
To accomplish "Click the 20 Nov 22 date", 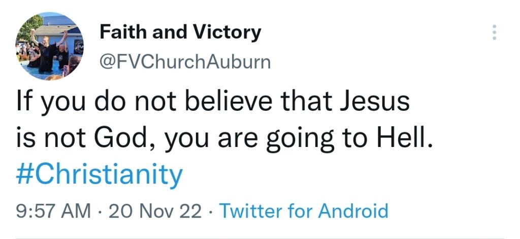I will pos(155,211).
